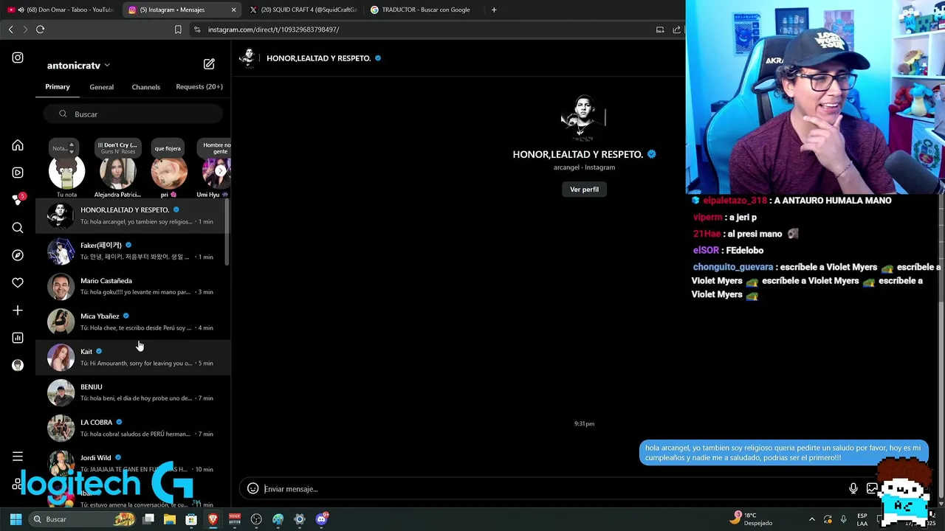
Task: Open File Explorer from the taskbar
Action: [x=170, y=519]
